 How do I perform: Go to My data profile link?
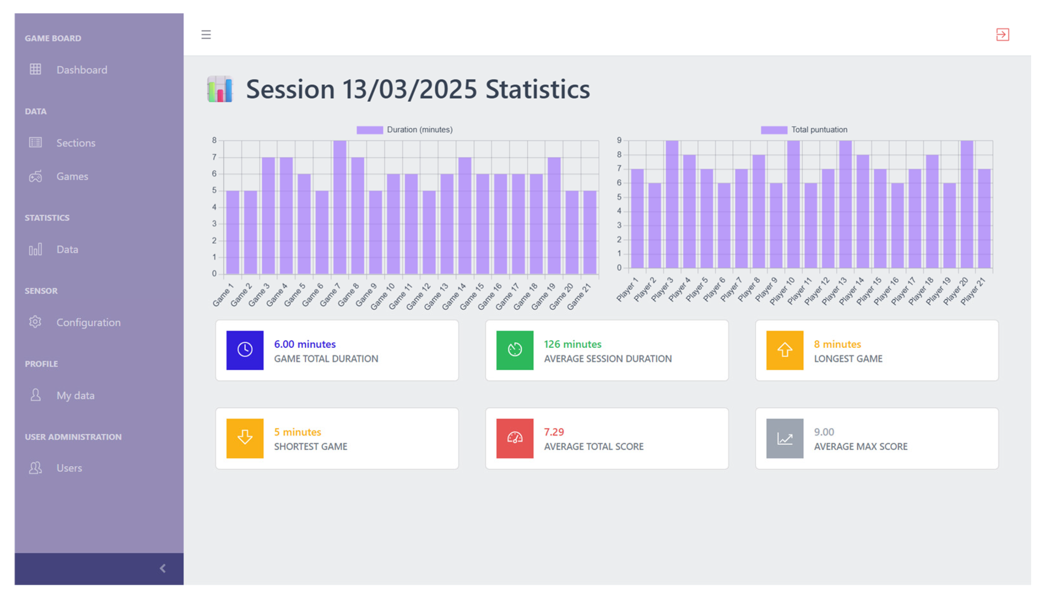76,395
